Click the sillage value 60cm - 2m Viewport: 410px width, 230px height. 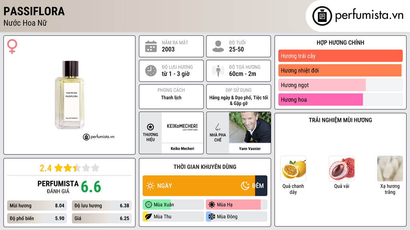[243, 74]
